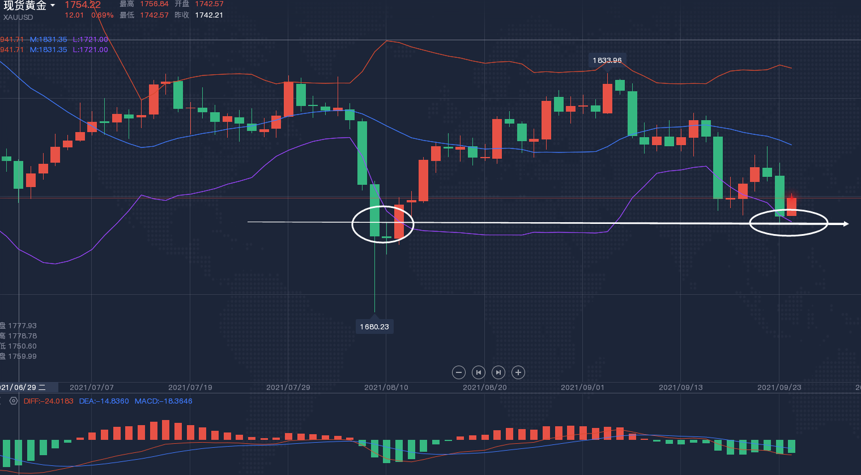Click the 1750.60 value in crosshair readout

(x=22, y=346)
